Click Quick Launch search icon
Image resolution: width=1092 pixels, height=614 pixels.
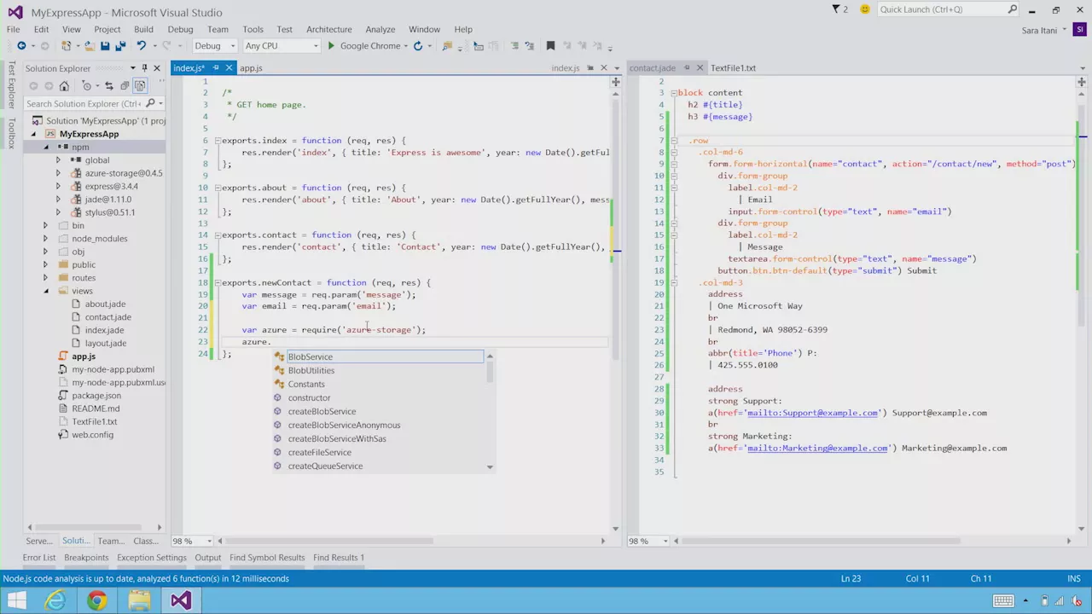(x=1013, y=9)
